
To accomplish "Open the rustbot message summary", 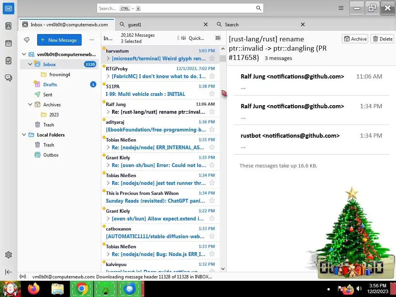I will 311,140.
